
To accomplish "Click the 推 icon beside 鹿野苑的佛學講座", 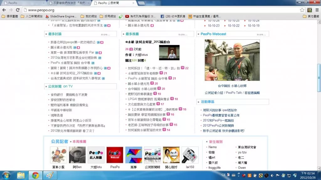I will click(x=155, y=94).
